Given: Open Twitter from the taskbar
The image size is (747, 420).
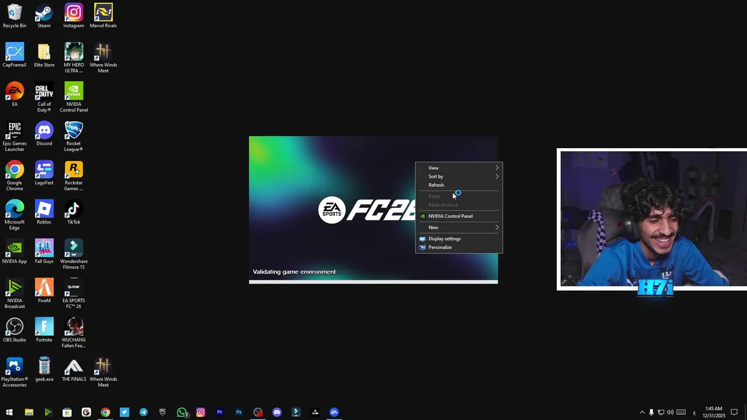Looking at the screenshot, I should (124, 412).
